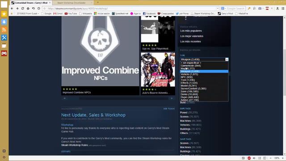
Task: Click the fullscreen icon in status bar
Action: point(260,158)
